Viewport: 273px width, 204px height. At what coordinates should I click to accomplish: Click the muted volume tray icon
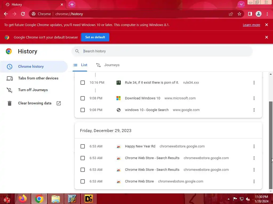248,199
